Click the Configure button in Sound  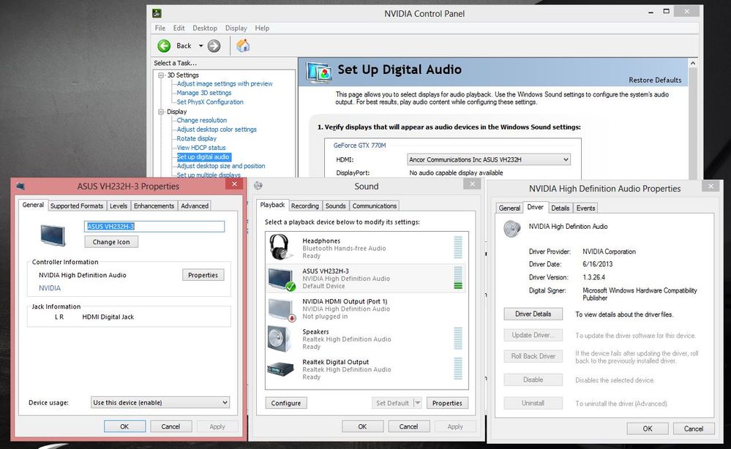pos(286,403)
